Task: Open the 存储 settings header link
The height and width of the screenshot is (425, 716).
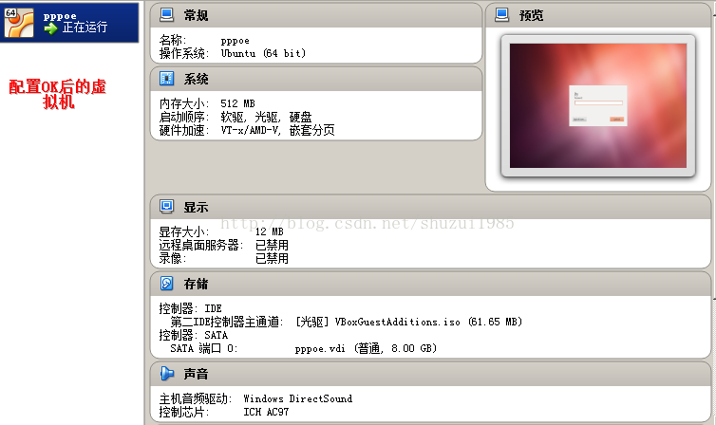Action: click(x=196, y=284)
